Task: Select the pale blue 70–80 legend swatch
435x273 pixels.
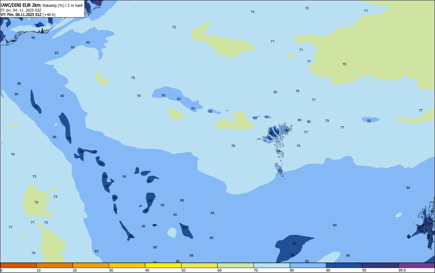Action: (x=272, y=265)
